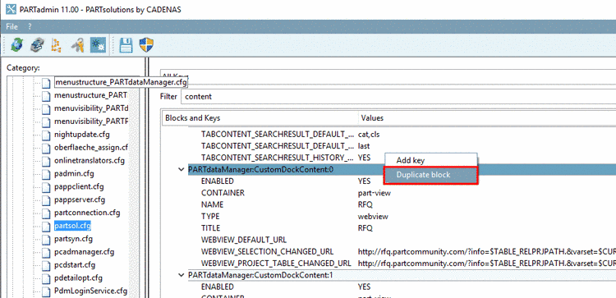Click file icon beside onlinetranslators.cfg
This screenshot has width=616, height=298.
(47, 161)
